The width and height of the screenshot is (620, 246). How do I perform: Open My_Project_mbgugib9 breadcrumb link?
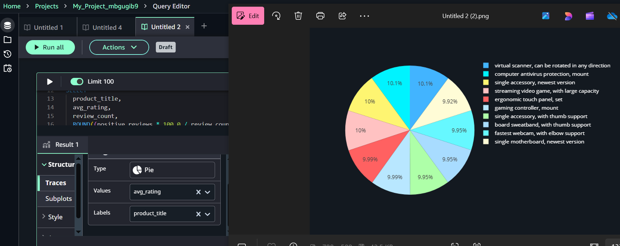click(105, 6)
